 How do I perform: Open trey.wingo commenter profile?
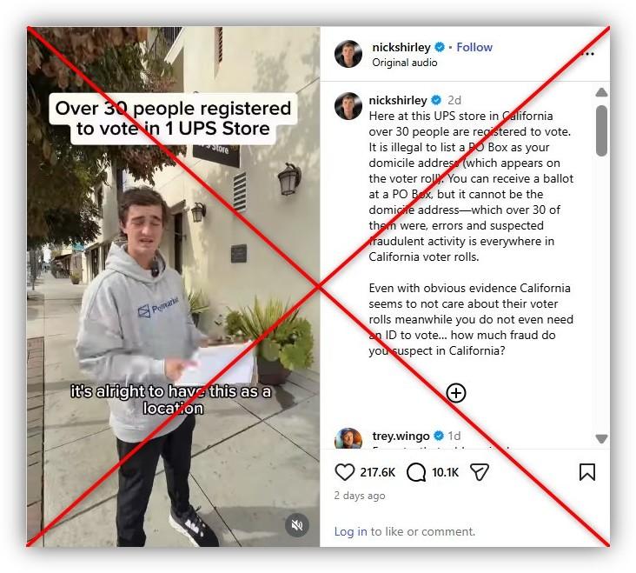click(401, 436)
